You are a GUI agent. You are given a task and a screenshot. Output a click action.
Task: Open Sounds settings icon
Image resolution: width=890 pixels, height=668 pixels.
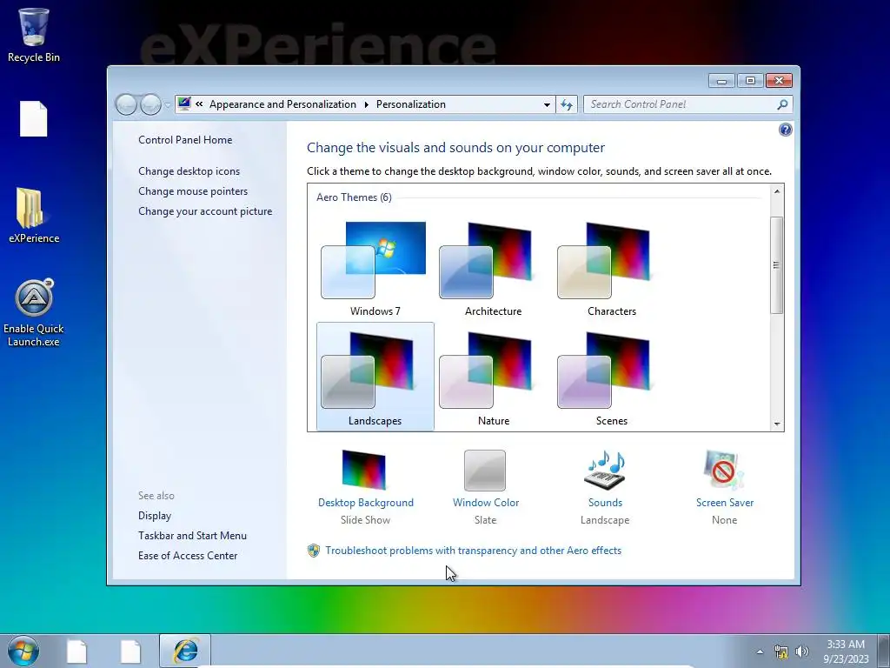tap(605, 470)
